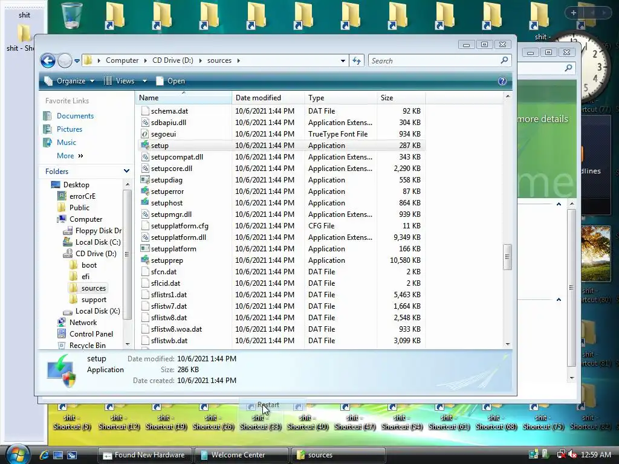The width and height of the screenshot is (619, 464).
Task: Click the Search input field
Action: click(434, 61)
